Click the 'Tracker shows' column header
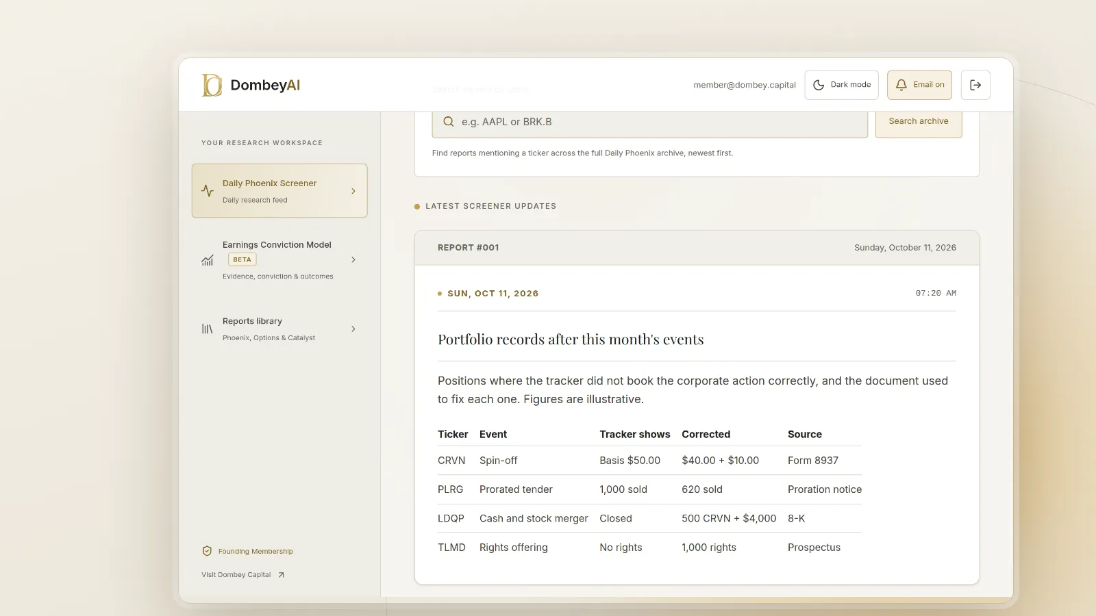 [635, 435]
